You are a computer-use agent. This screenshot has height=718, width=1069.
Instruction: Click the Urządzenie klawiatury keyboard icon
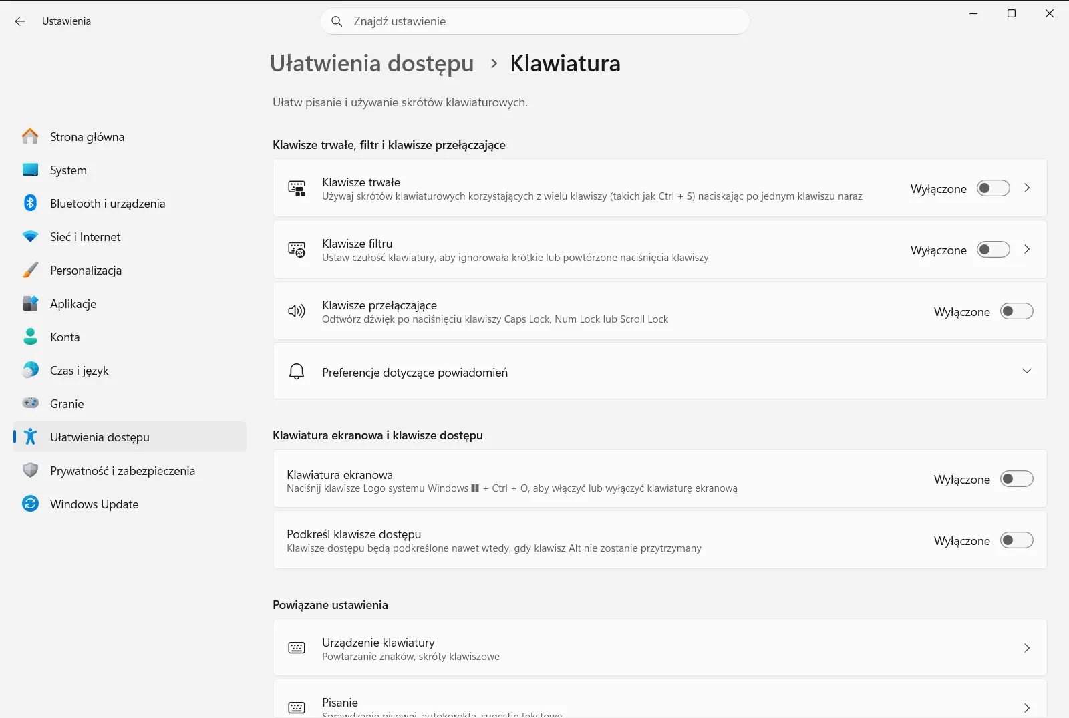click(x=297, y=648)
